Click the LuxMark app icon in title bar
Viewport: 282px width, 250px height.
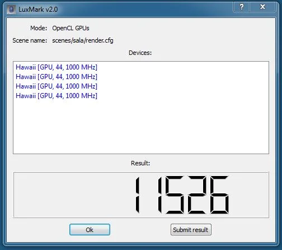coord(11,10)
